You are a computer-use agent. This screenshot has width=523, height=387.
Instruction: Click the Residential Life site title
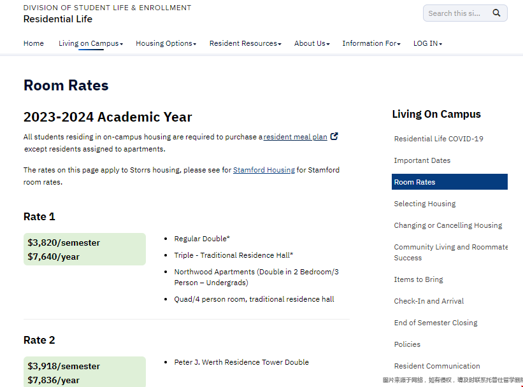point(58,19)
